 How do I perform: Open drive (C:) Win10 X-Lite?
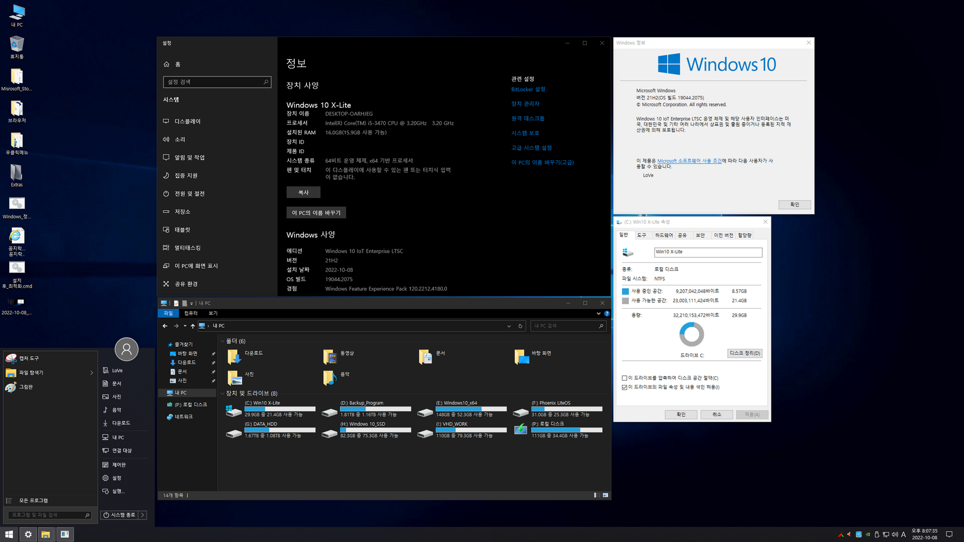[x=271, y=409]
